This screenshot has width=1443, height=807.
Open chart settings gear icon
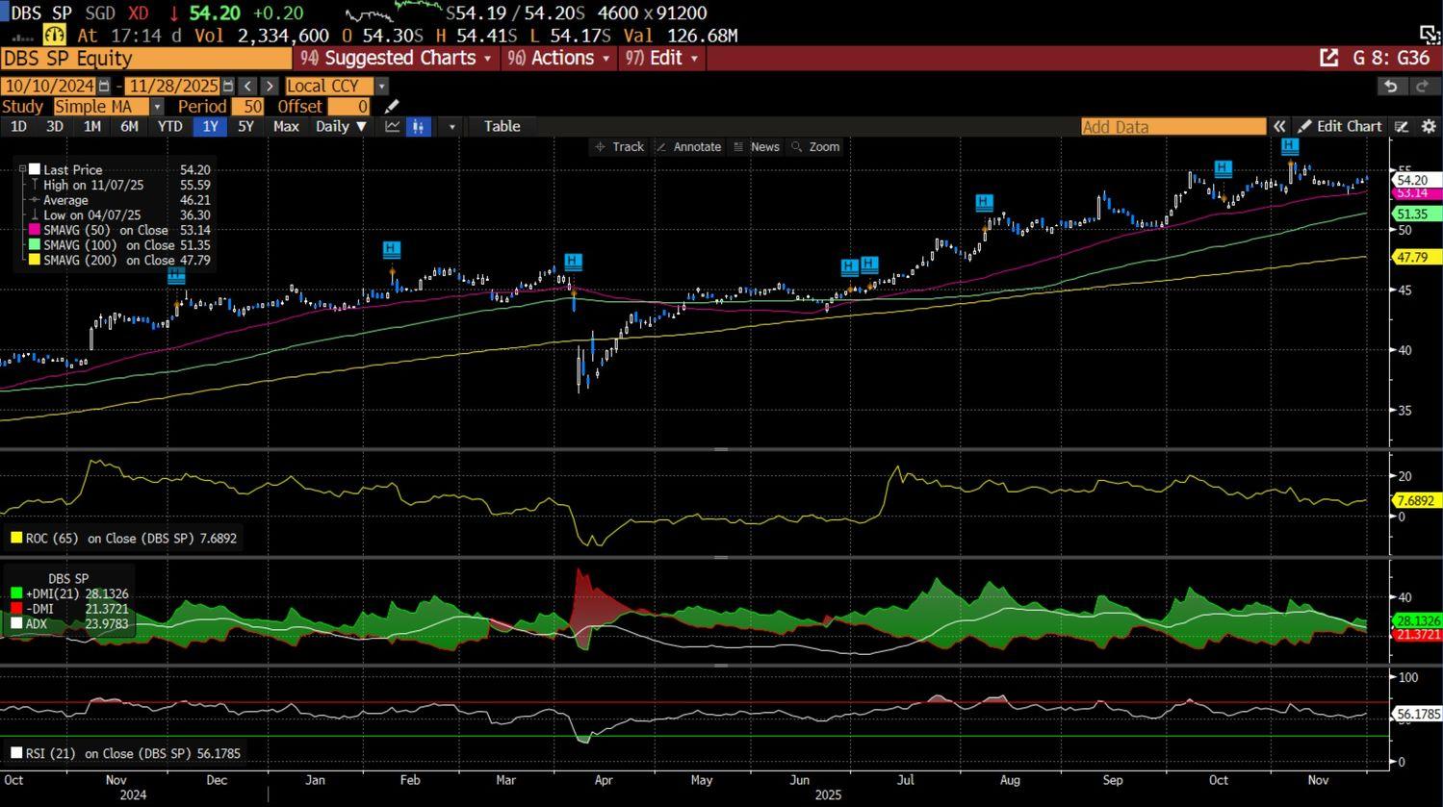[1429, 127]
